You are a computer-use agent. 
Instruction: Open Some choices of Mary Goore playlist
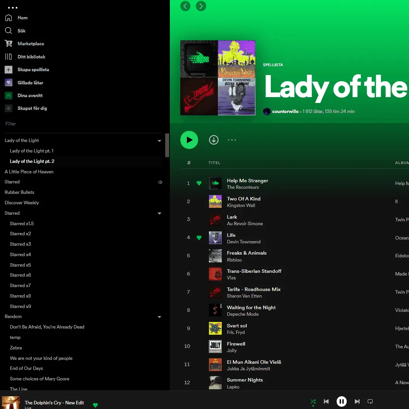pyautogui.click(x=39, y=379)
